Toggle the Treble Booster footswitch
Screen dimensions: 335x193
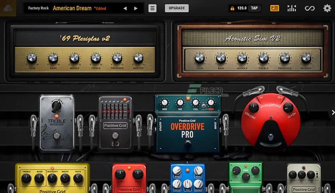coord(57,136)
